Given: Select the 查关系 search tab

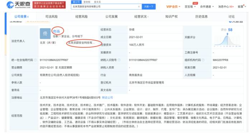Looking at the screenshot, I should point(97,2).
